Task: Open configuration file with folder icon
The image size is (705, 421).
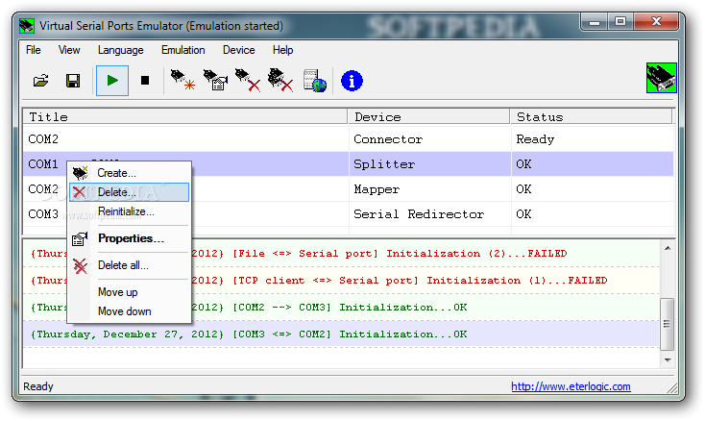Action: (x=41, y=81)
